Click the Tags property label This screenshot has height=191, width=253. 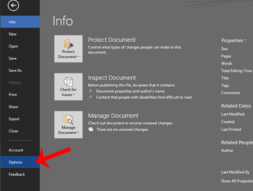pyautogui.click(x=225, y=86)
